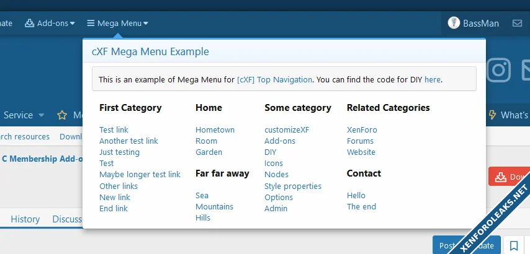The height and width of the screenshot is (254, 530).
Task: Open the Style properties menu entry
Action: tap(292, 186)
